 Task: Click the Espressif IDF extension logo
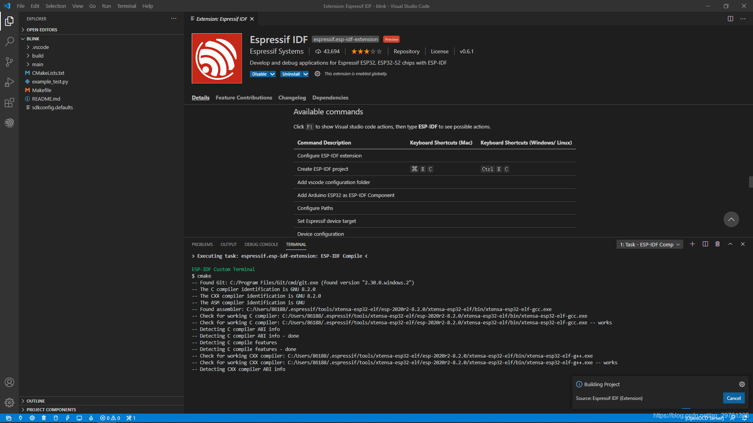(x=217, y=58)
